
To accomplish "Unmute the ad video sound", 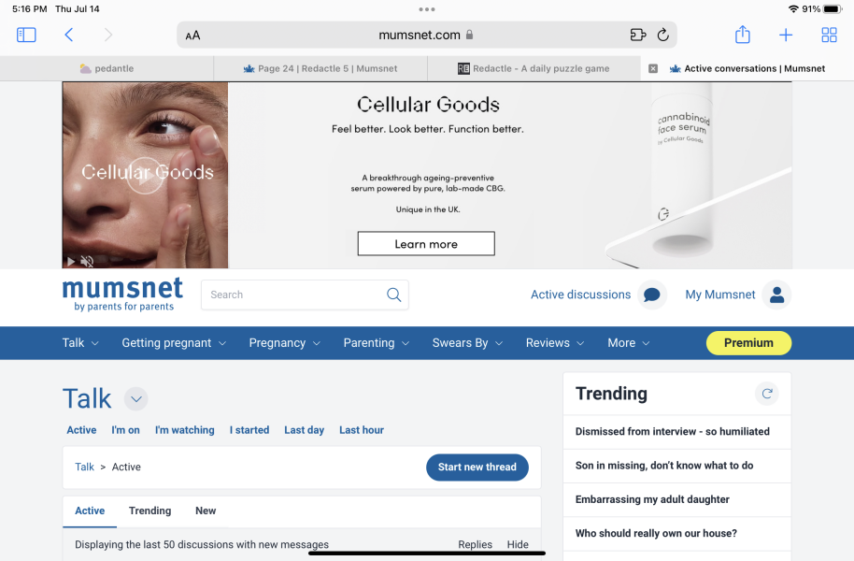I will pos(87,262).
